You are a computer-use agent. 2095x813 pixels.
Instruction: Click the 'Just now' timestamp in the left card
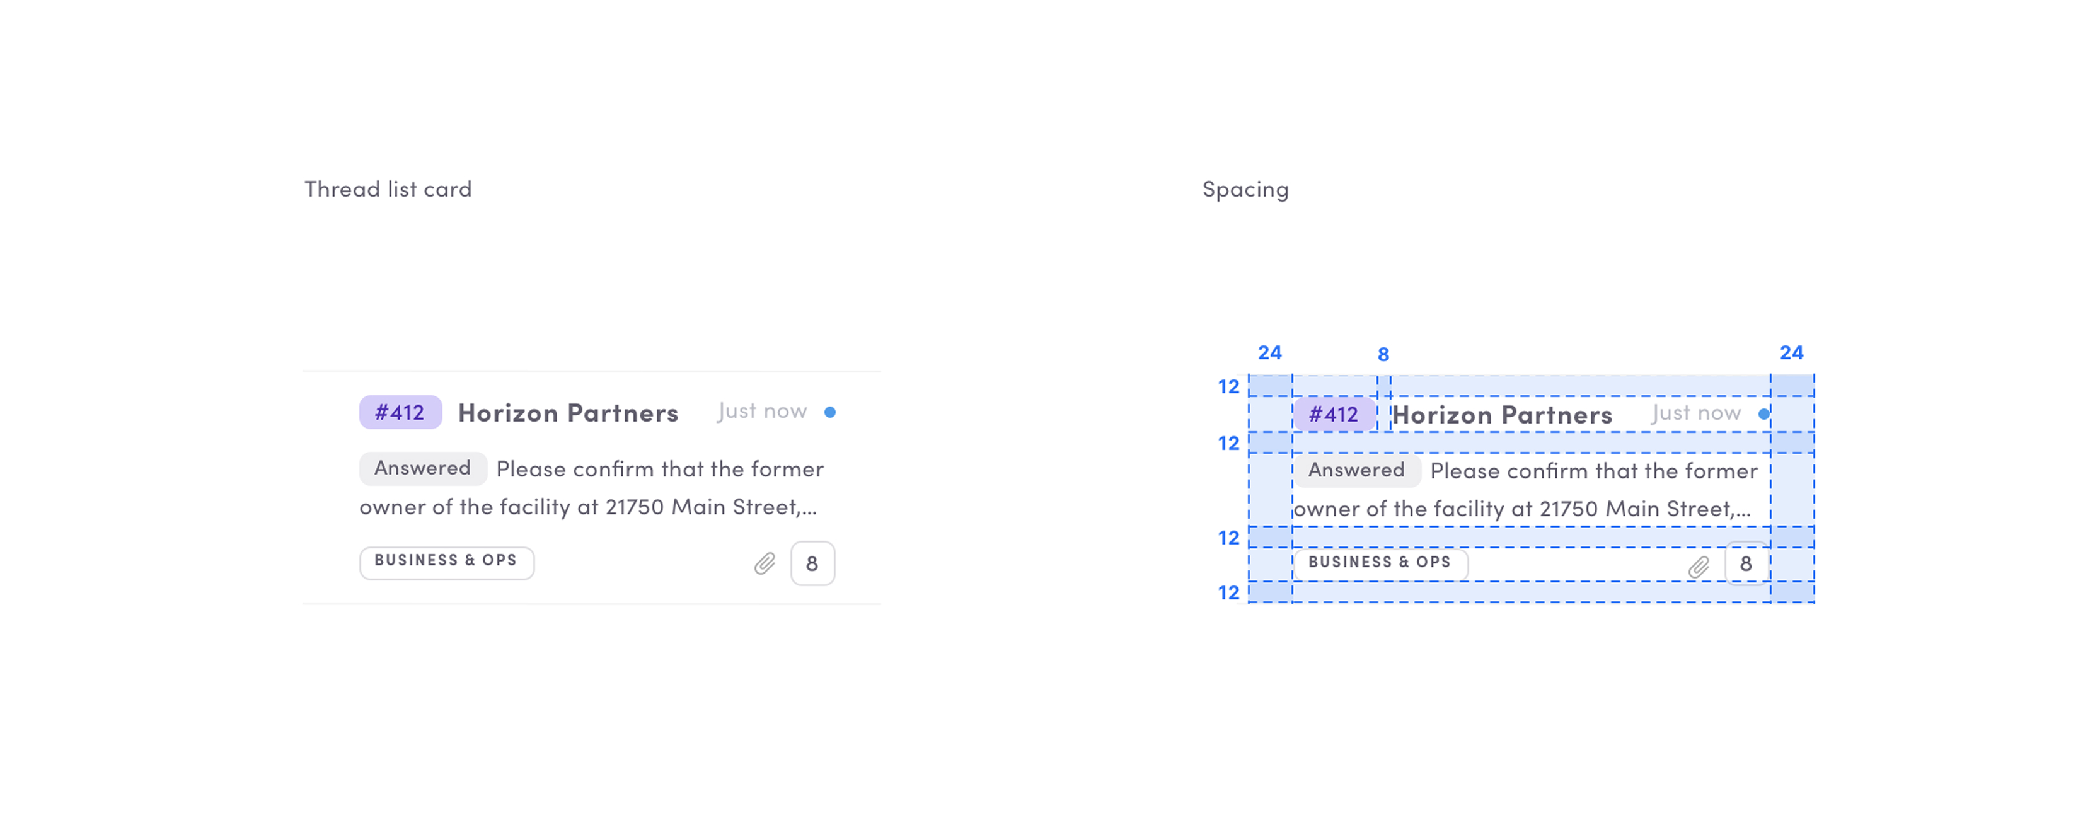(x=762, y=412)
